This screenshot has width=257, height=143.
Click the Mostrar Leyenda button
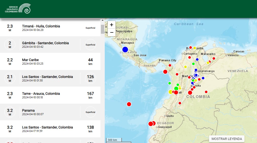pos(227,139)
